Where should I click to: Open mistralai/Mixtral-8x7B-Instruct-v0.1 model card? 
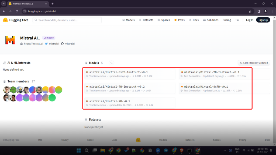pos(119,72)
